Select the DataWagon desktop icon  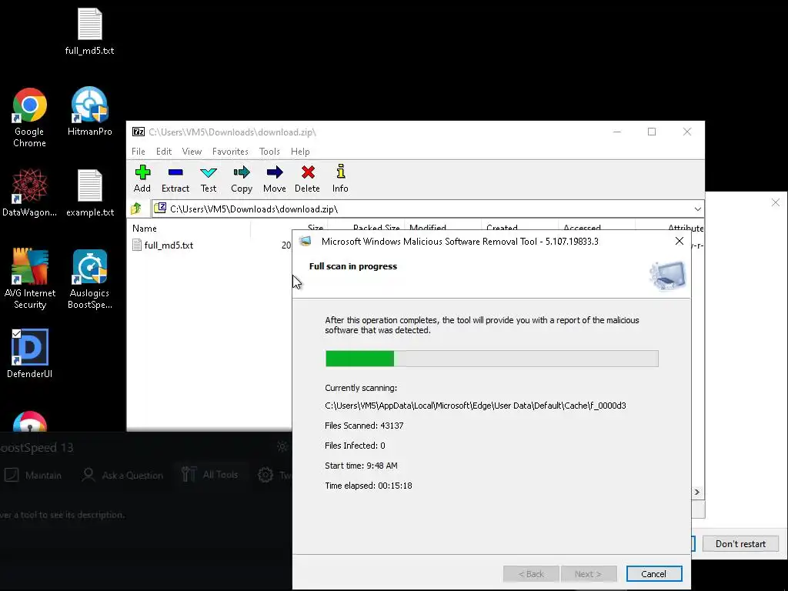(x=29, y=193)
